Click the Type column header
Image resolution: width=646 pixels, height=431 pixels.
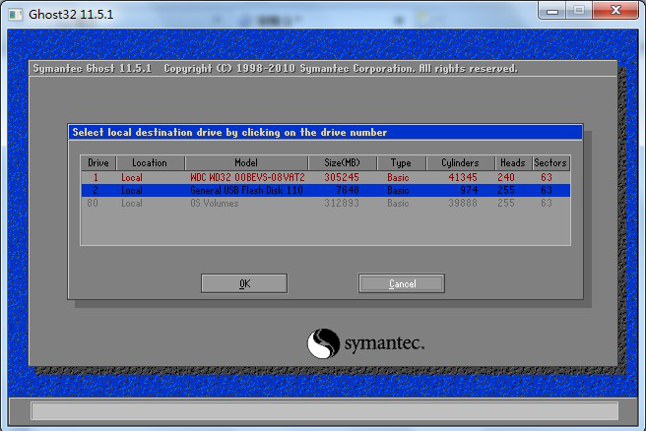click(401, 163)
